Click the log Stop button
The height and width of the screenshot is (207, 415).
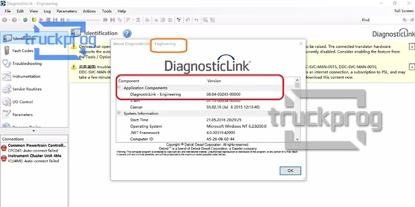pyautogui.click(x=48, y=20)
